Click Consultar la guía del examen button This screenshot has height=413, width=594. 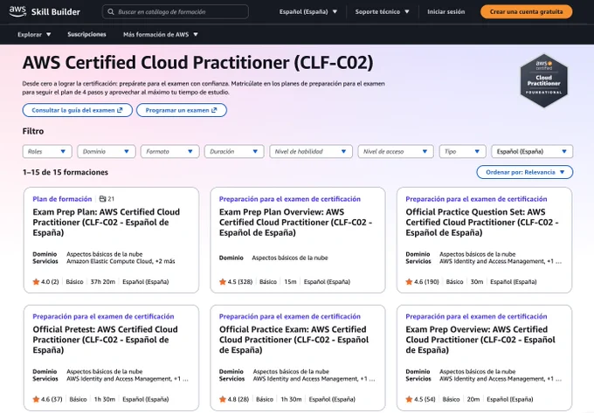click(77, 110)
